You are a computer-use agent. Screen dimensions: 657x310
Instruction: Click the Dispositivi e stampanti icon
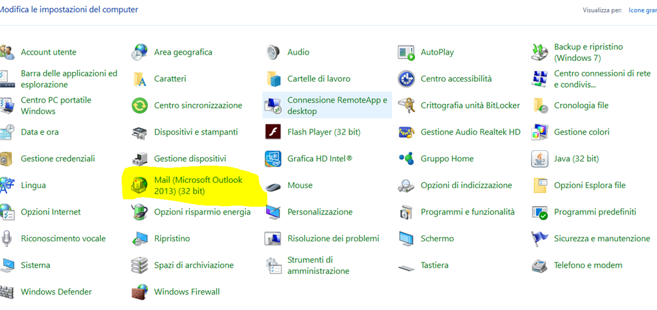tap(139, 132)
